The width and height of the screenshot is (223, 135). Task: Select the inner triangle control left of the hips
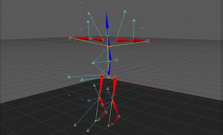(x=82, y=79)
